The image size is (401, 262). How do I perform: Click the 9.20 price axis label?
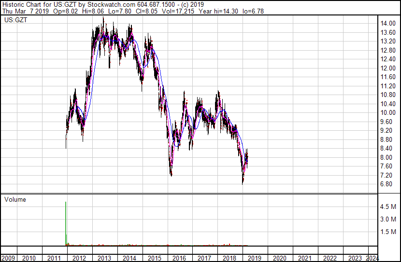click(x=386, y=130)
